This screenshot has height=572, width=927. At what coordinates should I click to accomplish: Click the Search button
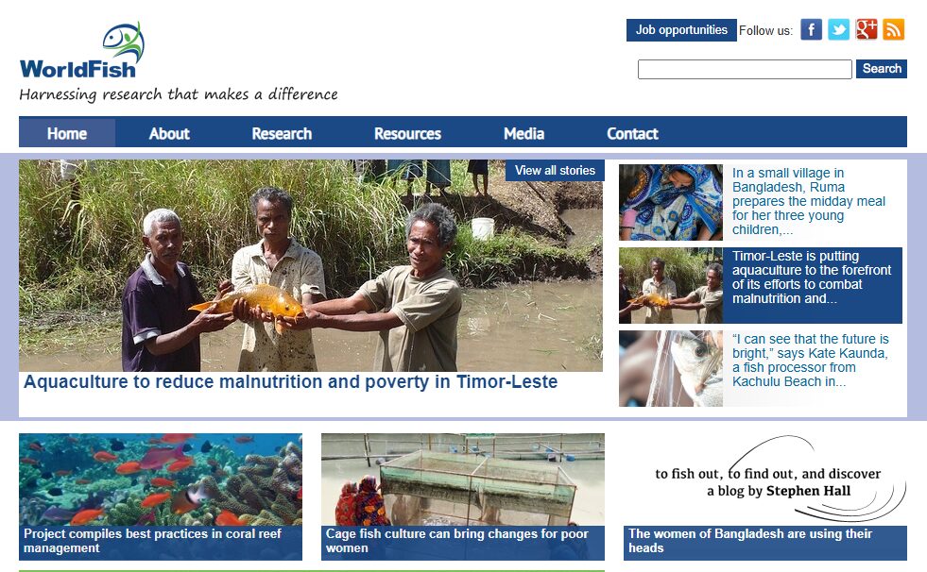tap(882, 69)
